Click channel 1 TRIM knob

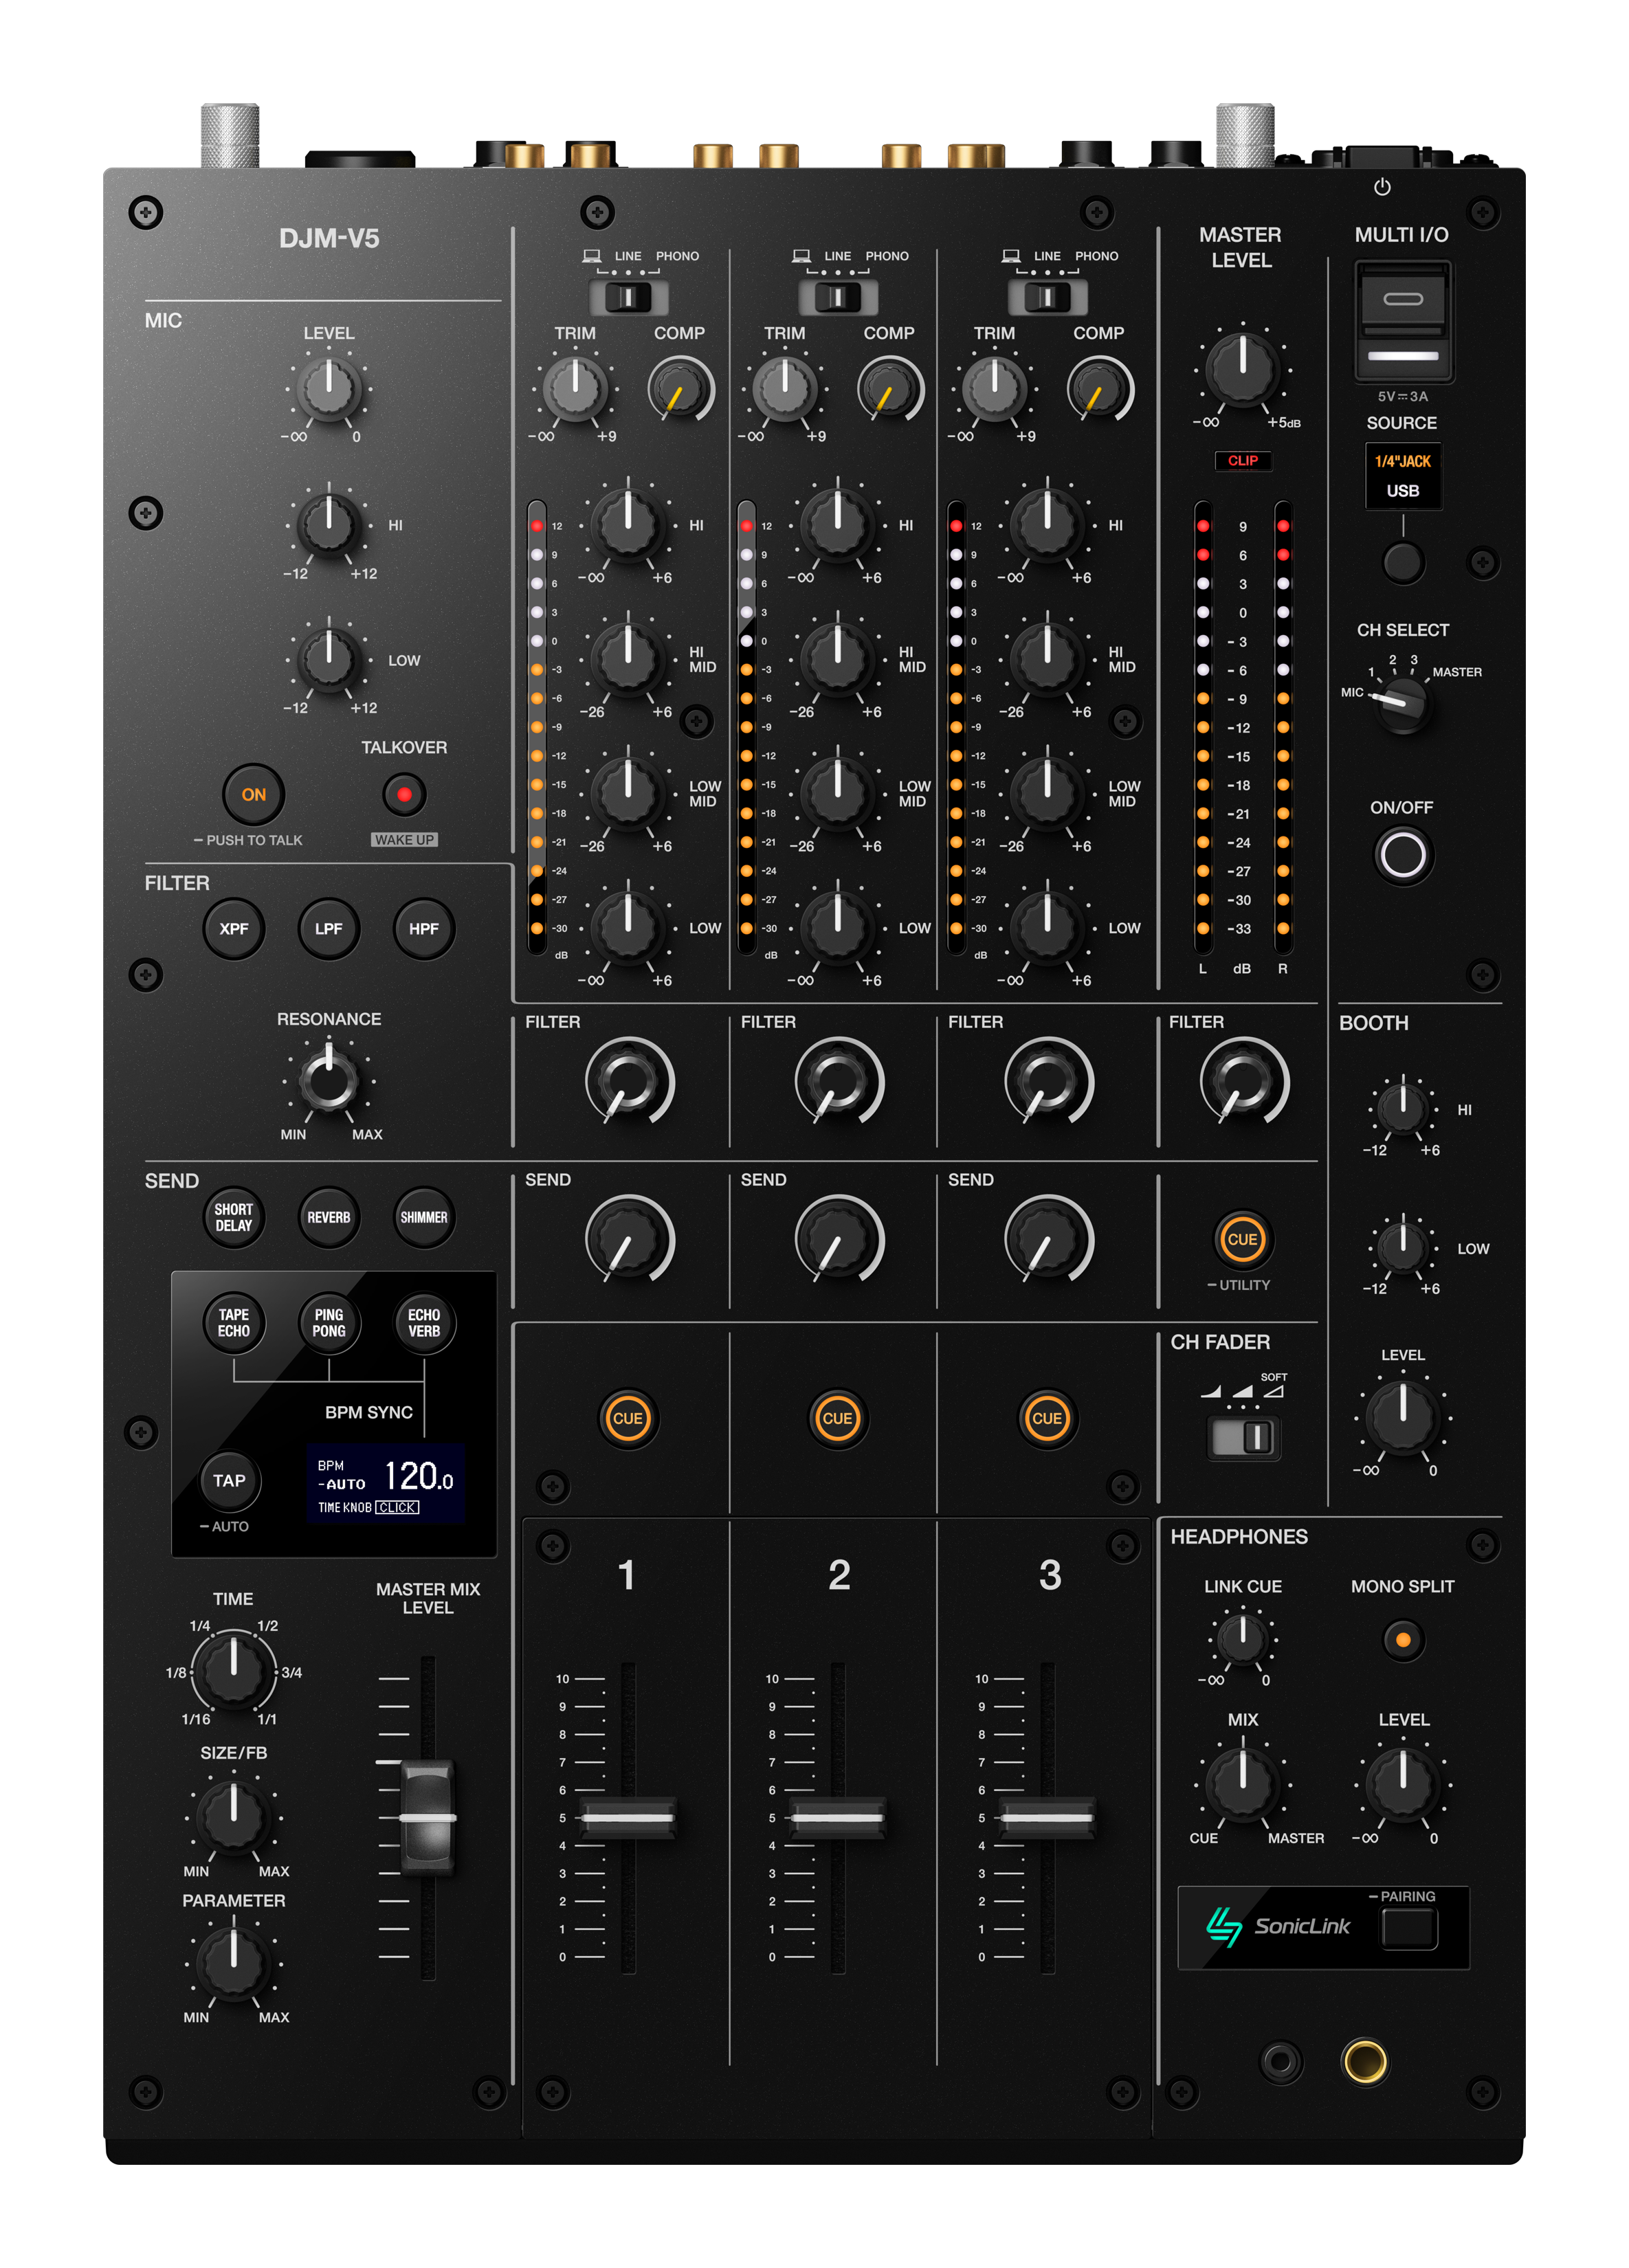click(575, 388)
